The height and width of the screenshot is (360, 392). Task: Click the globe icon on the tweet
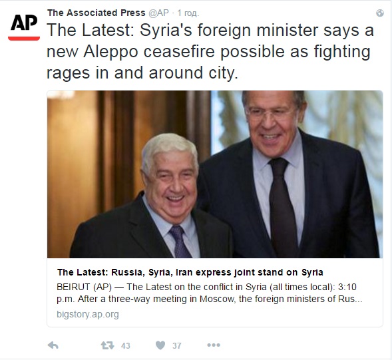(380, 13)
